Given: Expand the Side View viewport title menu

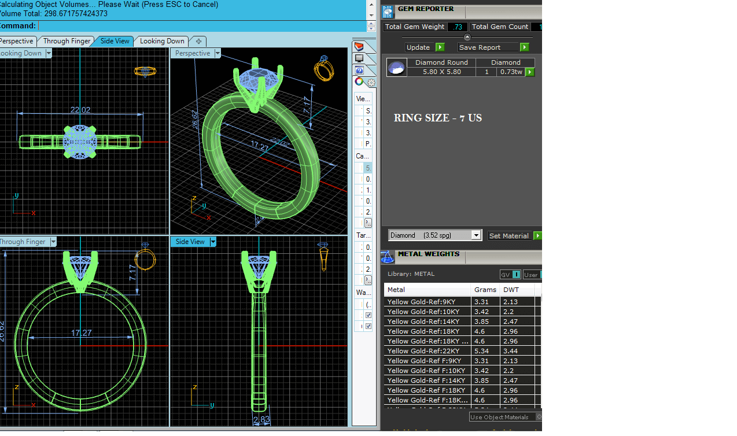Looking at the screenshot, I should [213, 242].
